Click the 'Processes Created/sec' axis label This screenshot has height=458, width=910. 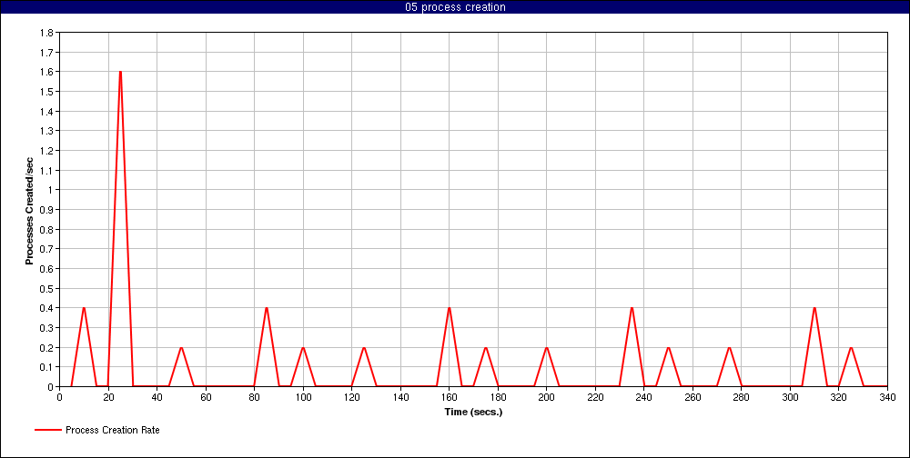pyautogui.click(x=28, y=209)
